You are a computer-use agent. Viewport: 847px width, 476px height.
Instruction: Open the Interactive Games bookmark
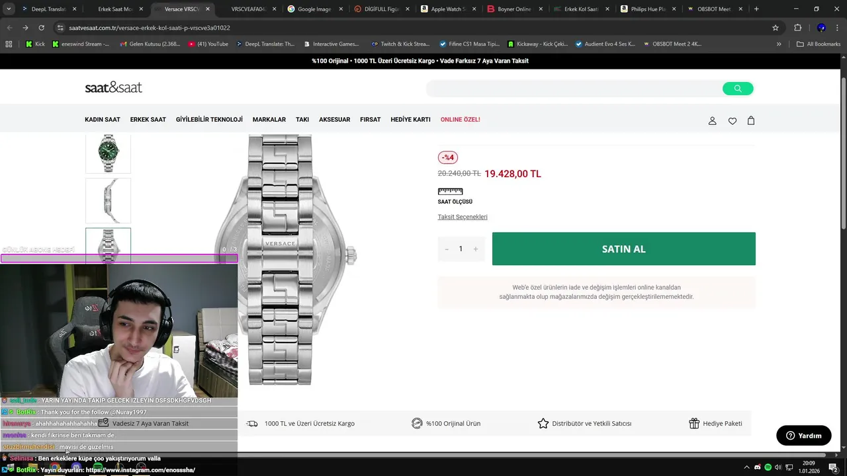coord(331,44)
